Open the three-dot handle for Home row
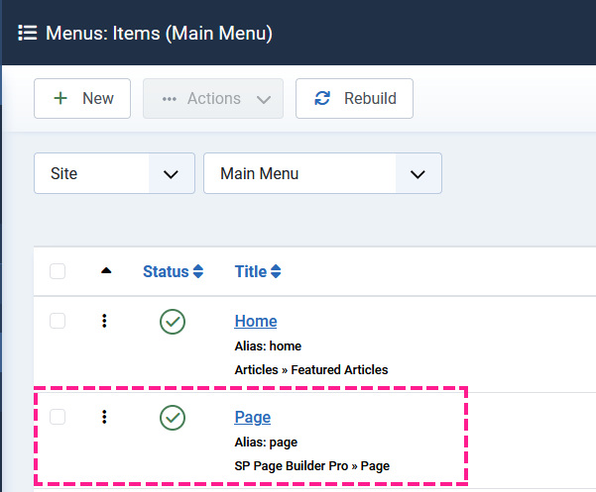 point(104,321)
